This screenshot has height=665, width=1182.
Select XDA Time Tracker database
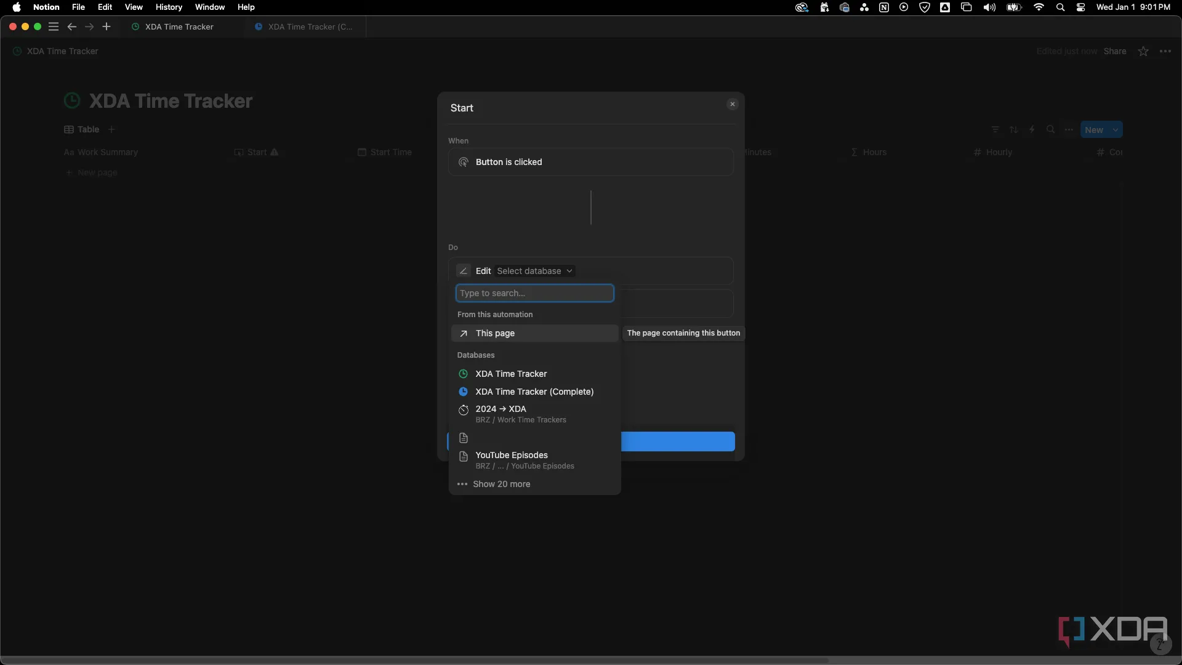click(x=534, y=374)
